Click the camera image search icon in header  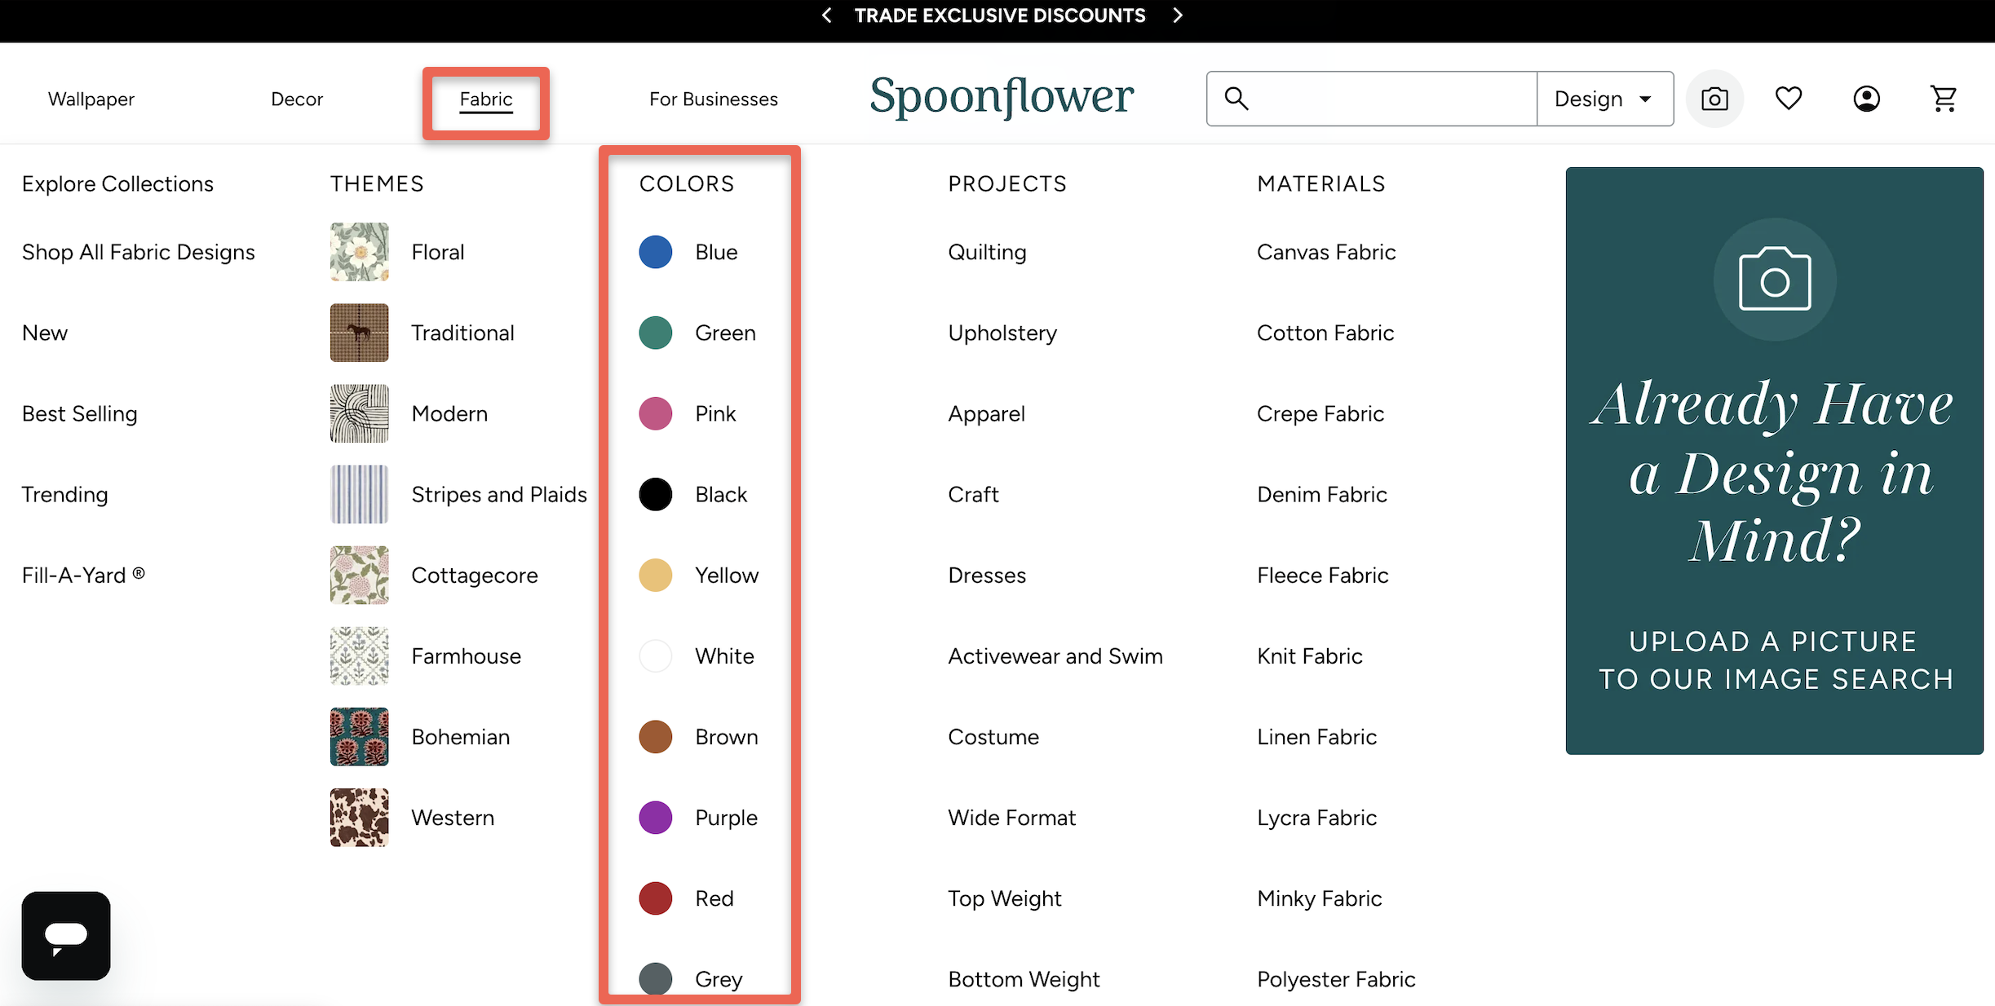coord(1714,99)
